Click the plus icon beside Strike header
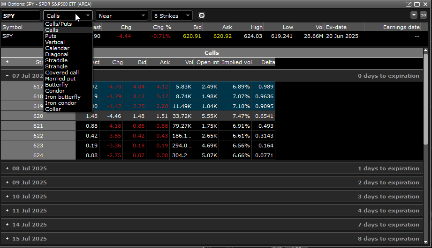 coord(7,62)
